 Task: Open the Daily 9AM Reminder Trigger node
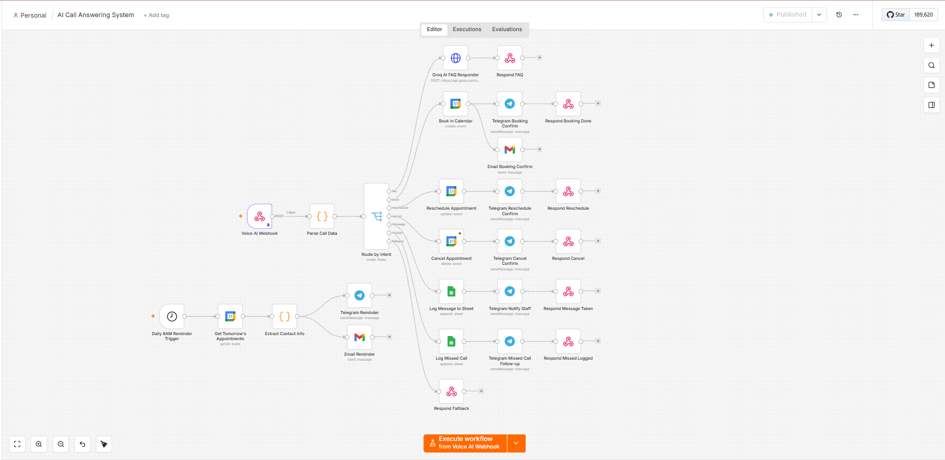click(172, 317)
